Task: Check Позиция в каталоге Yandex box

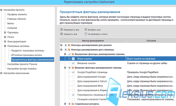Action: [73, 99]
